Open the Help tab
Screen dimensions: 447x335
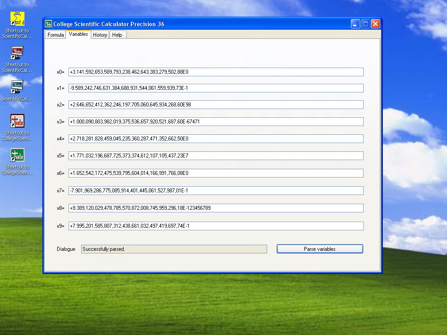tap(117, 35)
